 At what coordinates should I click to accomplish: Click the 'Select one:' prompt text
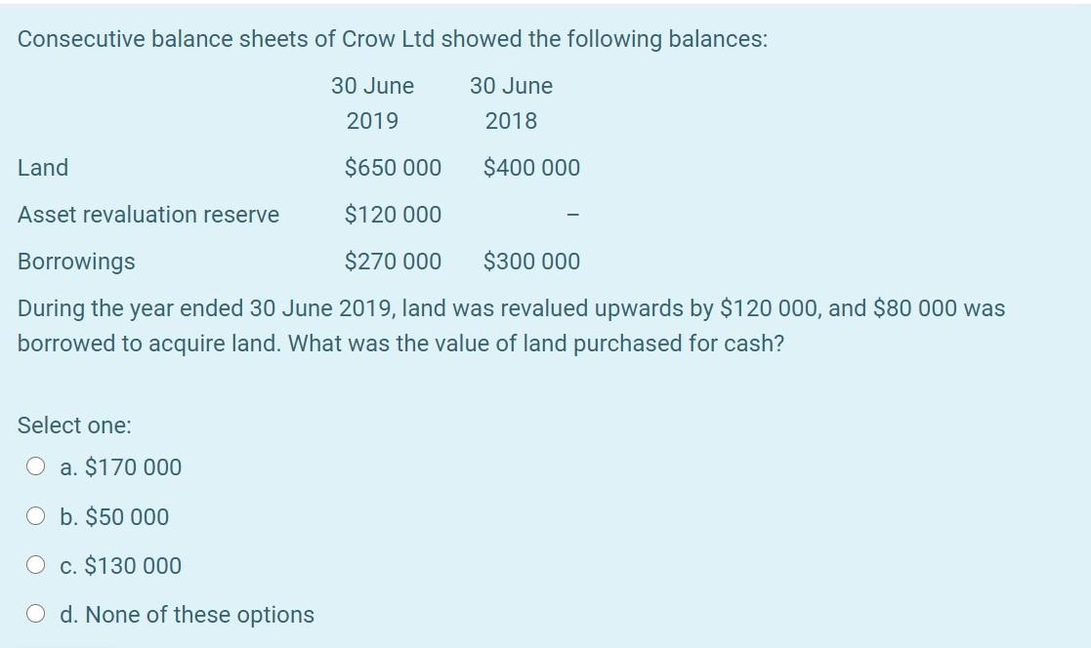tap(74, 425)
